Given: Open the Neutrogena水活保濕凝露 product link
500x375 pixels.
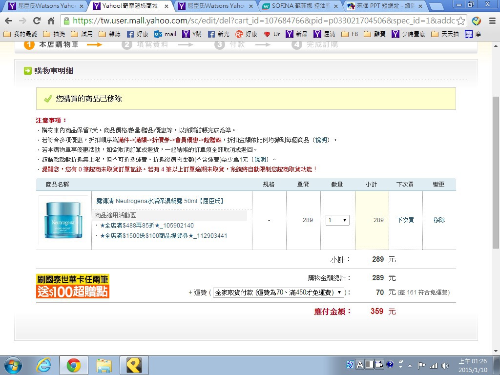Looking at the screenshot, I should [x=160, y=201].
